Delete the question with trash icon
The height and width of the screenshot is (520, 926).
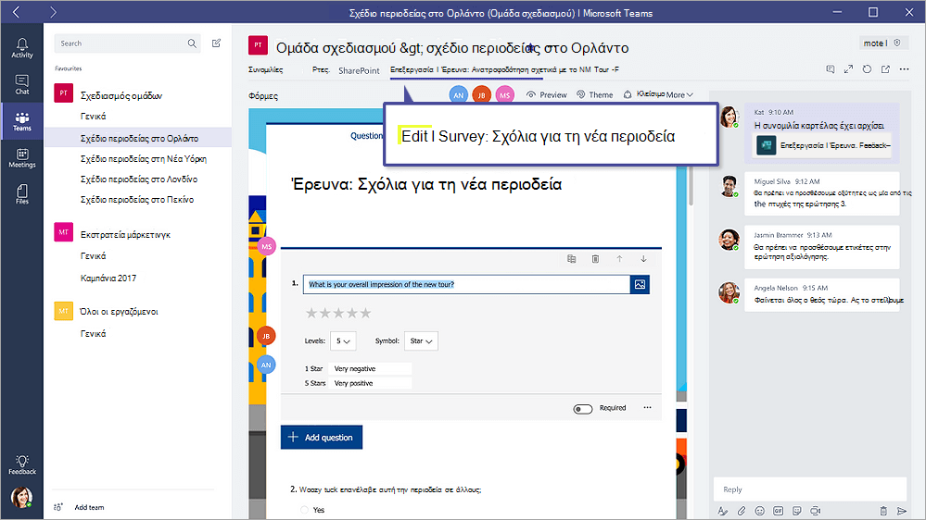coord(595,259)
